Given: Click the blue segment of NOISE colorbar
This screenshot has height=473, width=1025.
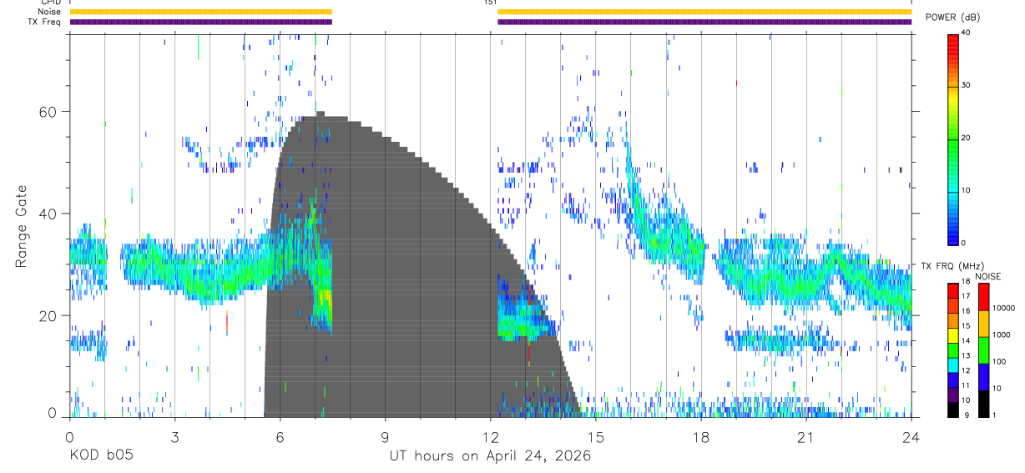Looking at the screenshot, I should (x=982, y=376).
